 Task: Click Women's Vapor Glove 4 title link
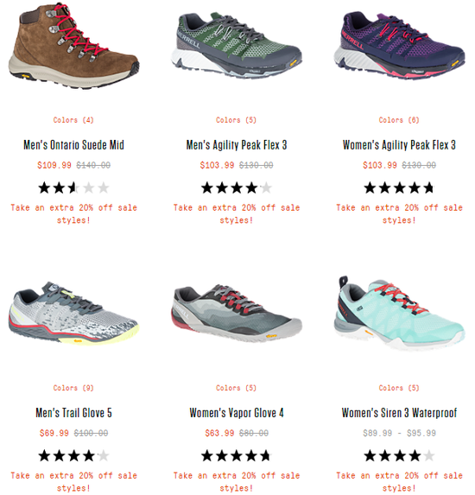[237, 413]
